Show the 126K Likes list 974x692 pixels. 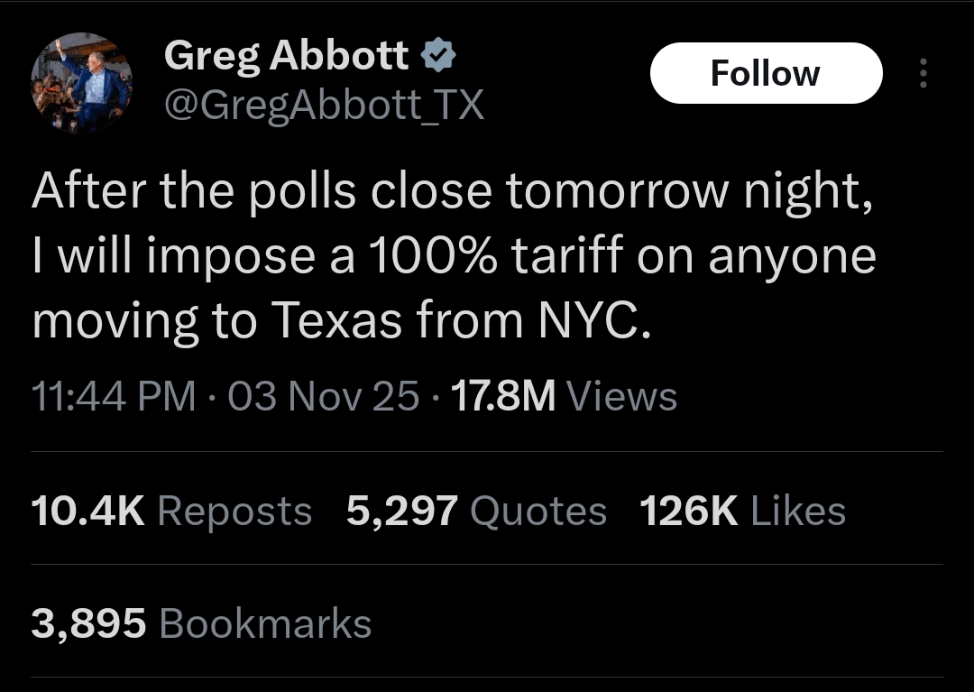(x=742, y=512)
